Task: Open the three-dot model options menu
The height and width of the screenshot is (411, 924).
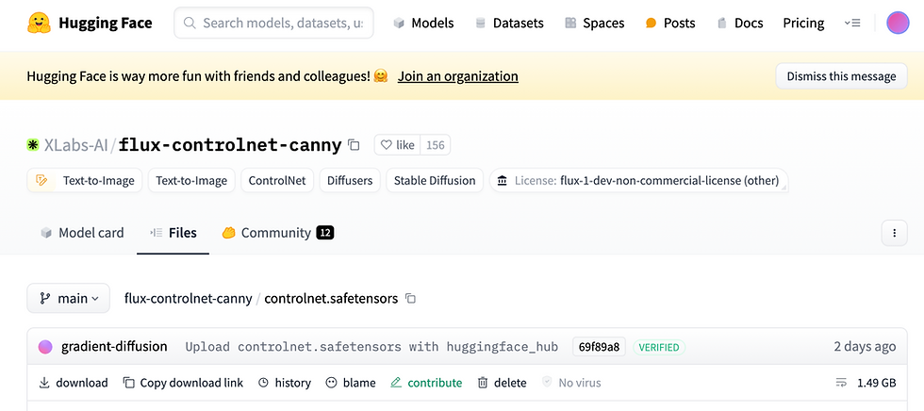Action: [x=893, y=233]
